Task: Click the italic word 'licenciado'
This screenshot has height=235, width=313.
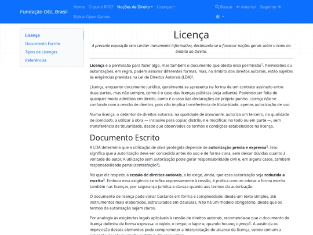Action: 104,121
